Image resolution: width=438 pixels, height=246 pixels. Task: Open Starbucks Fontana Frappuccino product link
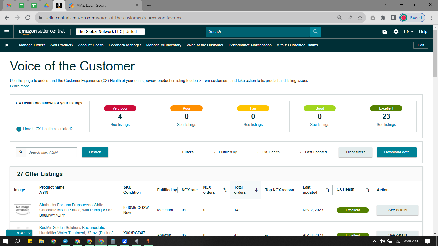click(76, 208)
